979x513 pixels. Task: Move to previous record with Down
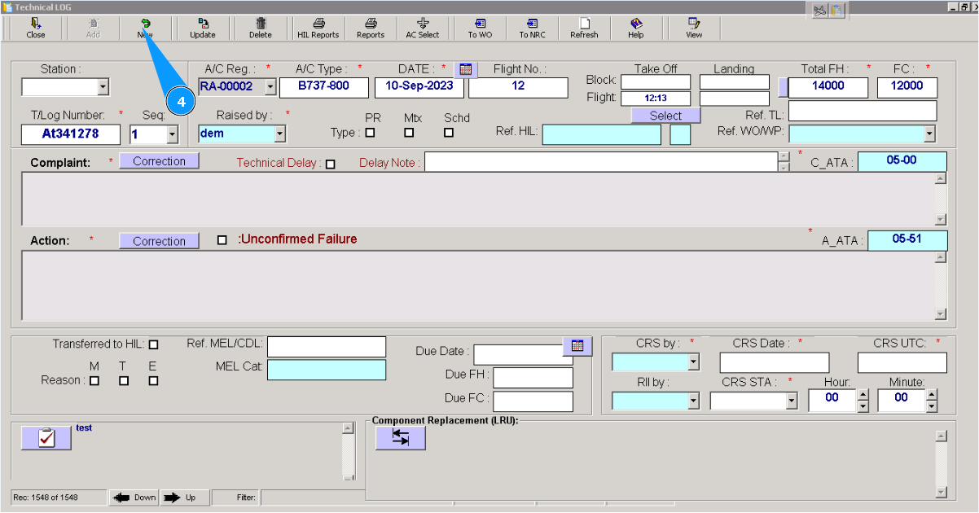pyautogui.click(x=134, y=498)
